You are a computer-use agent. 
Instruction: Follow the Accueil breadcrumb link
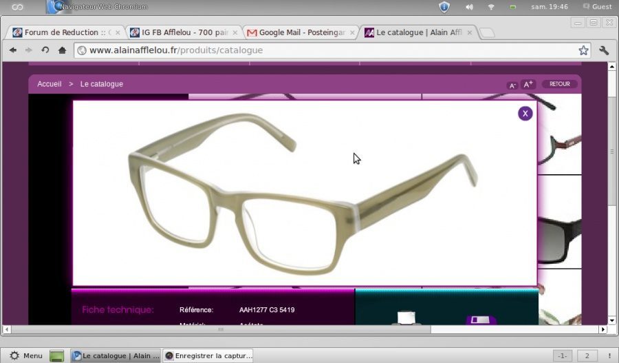[50, 84]
